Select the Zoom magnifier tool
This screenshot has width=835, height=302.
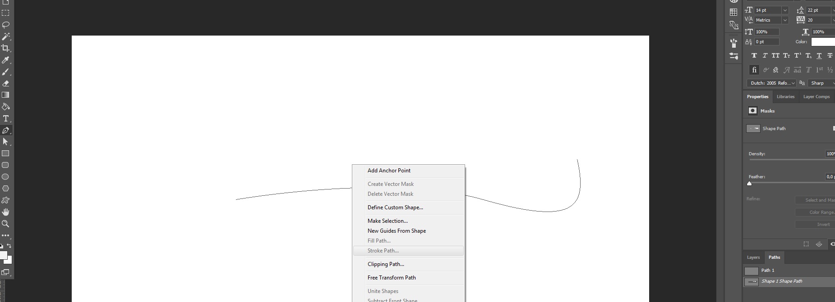pos(5,224)
